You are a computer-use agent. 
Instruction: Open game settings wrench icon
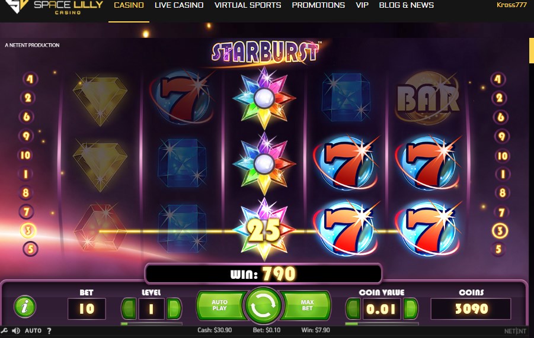click(x=4, y=331)
